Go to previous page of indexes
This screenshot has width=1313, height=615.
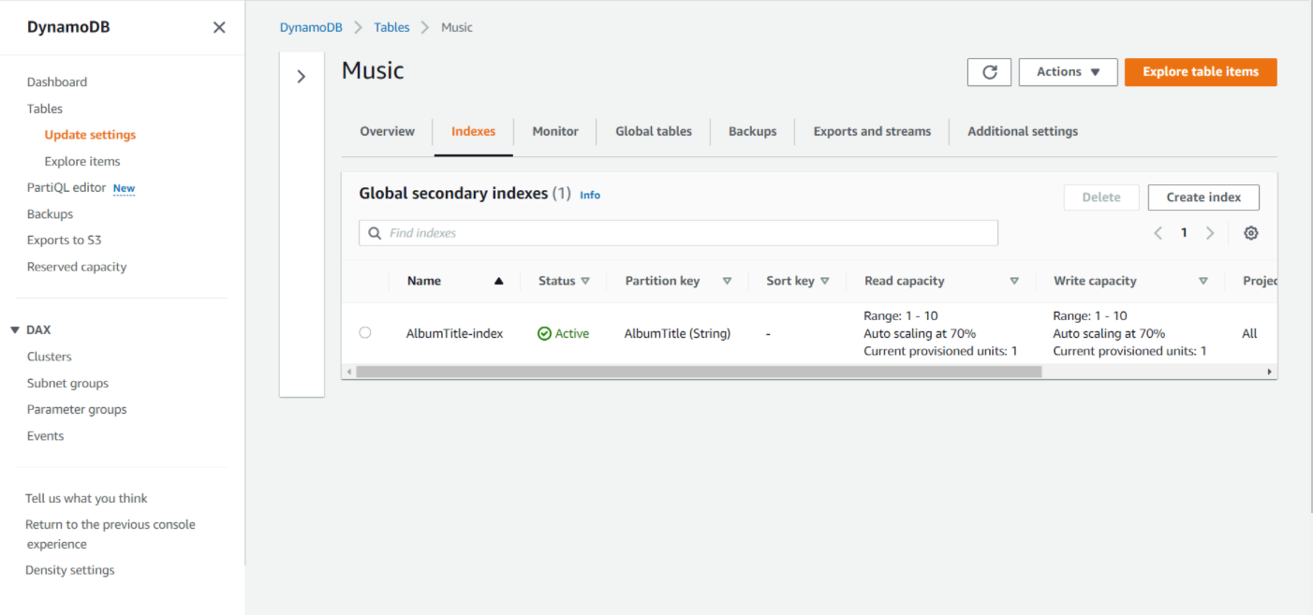pyautogui.click(x=1158, y=233)
